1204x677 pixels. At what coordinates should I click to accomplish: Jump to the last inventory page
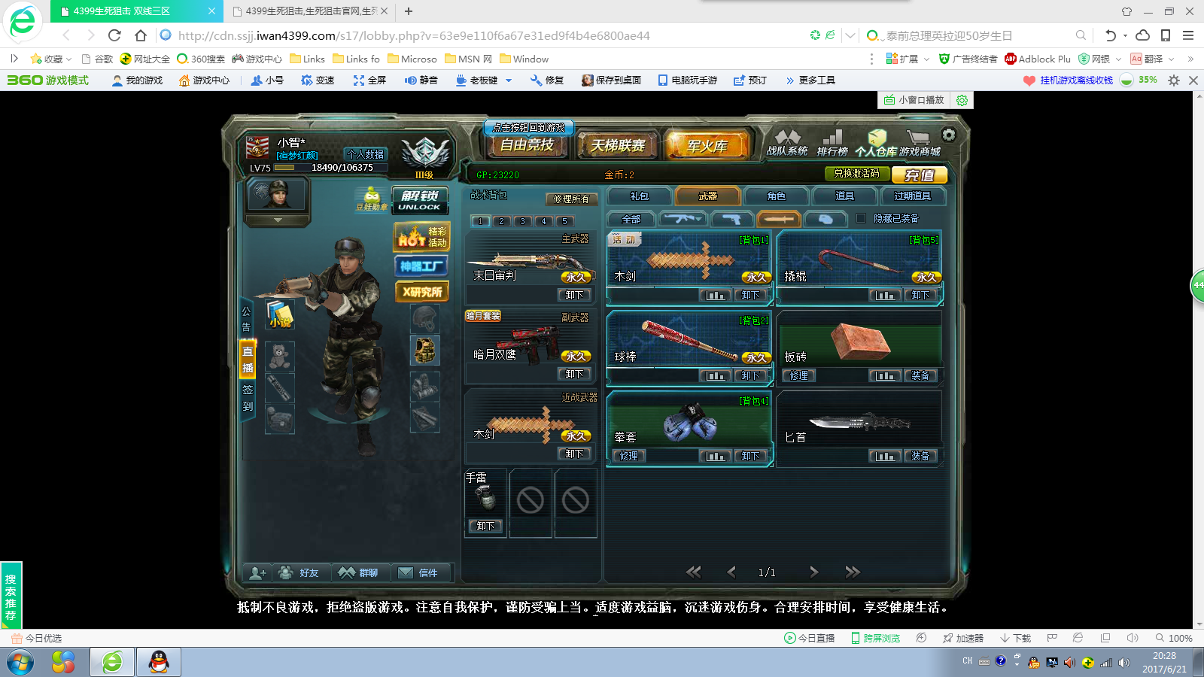852,572
